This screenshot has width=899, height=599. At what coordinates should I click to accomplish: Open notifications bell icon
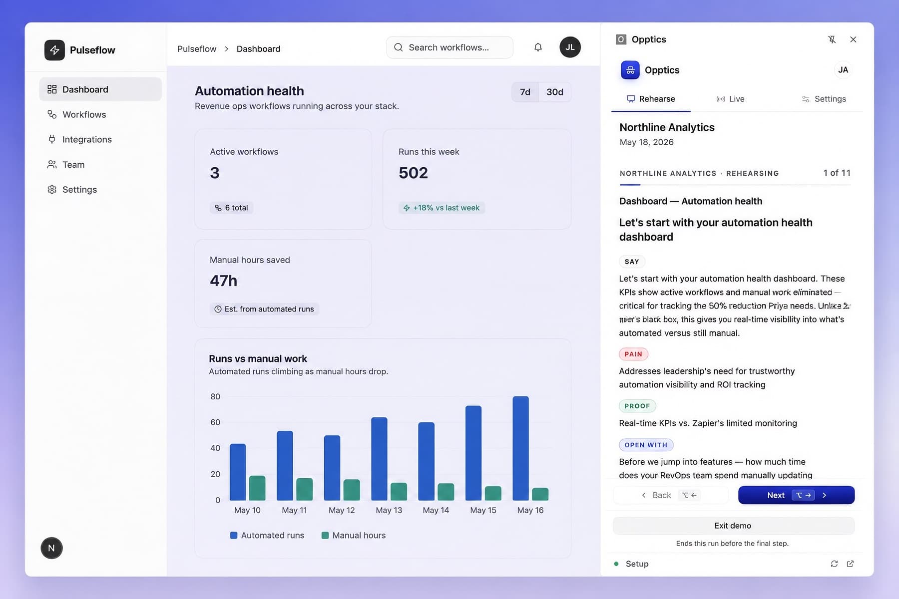(x=538, y=47)
